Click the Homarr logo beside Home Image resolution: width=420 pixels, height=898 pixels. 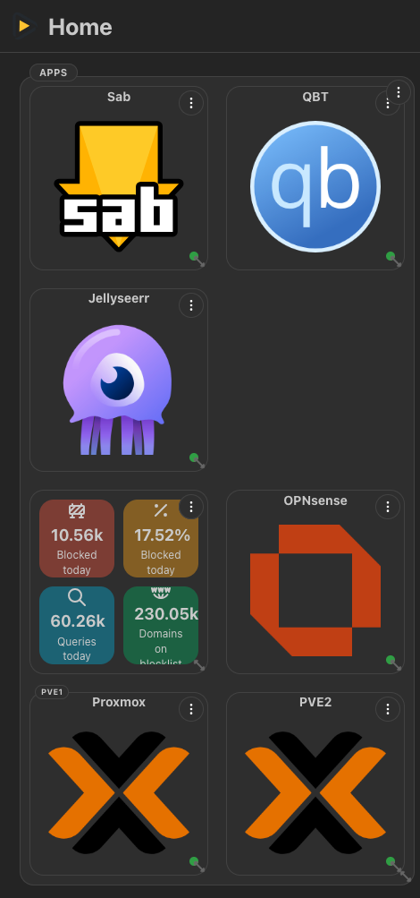coord(24,26)
